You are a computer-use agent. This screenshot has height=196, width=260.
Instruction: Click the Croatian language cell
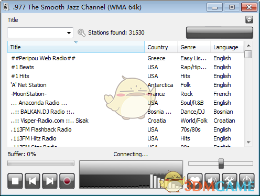tap(224, 121)
